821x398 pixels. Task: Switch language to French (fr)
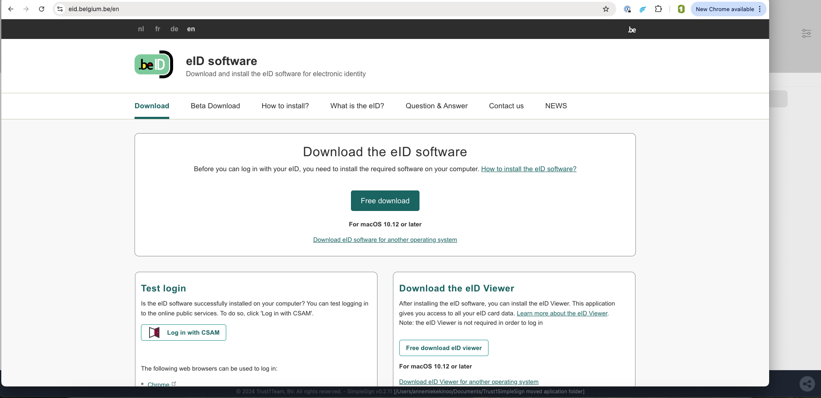pos(157,29)
